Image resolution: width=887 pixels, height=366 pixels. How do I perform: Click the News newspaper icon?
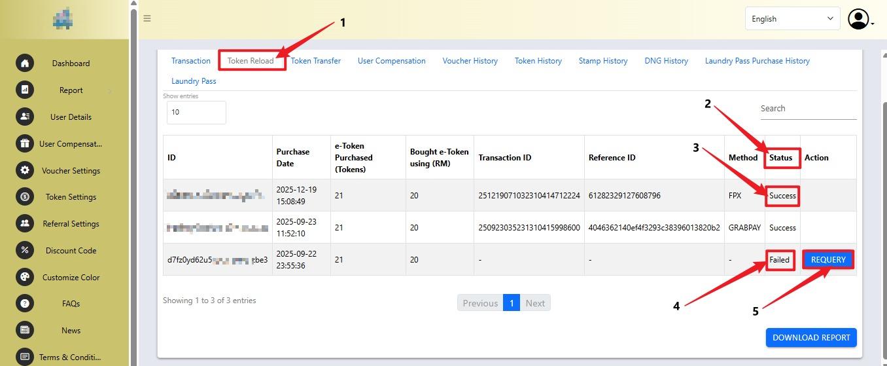25,330
